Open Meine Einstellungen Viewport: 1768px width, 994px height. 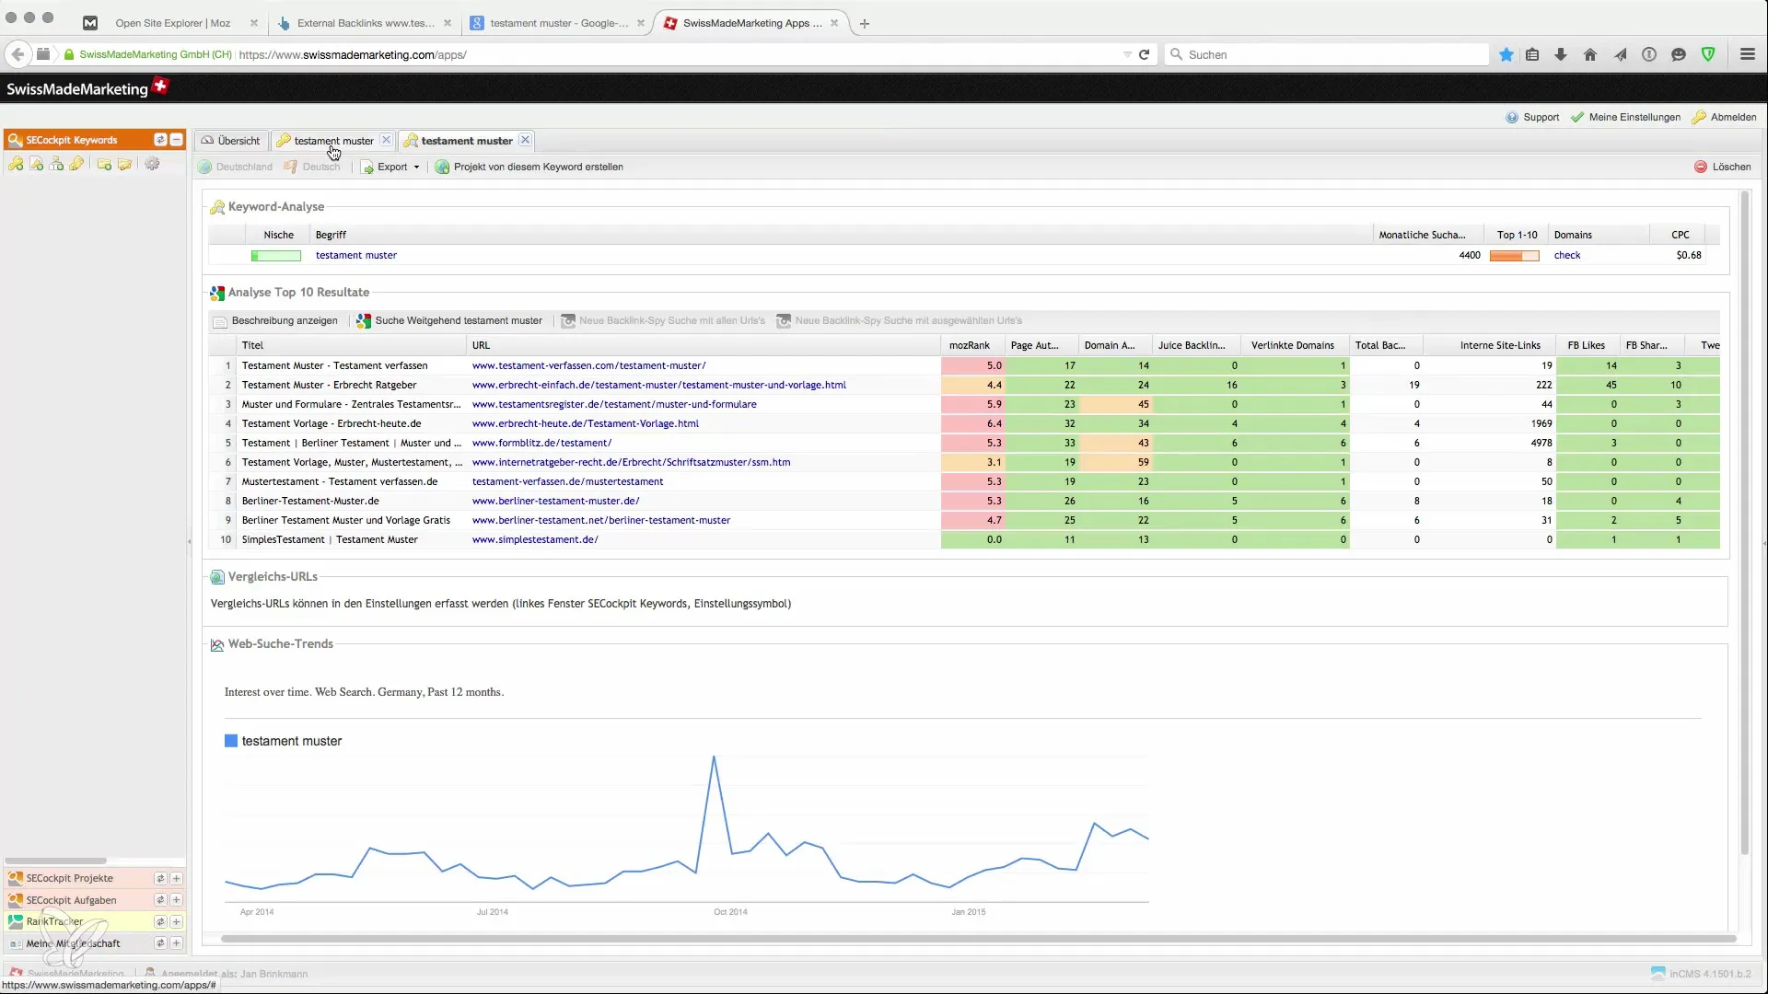(x=1625, y=117)
